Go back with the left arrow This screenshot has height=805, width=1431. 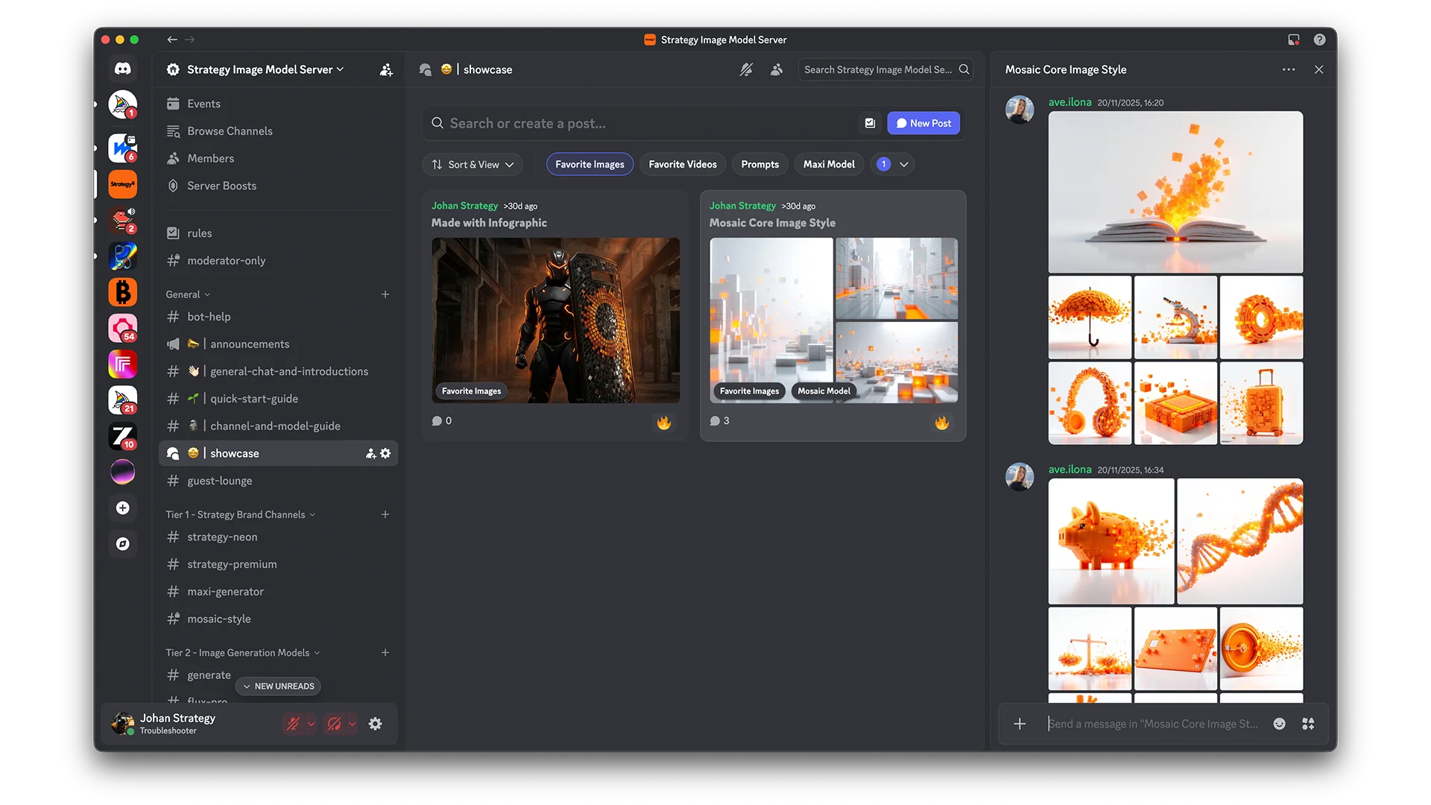pyautogui.click(x=172, y=40)
